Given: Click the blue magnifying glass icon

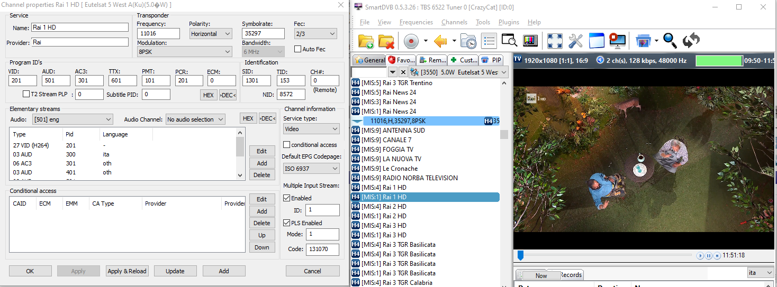Looking at the screenshot, I should pyautogui.click(x=670, y=41).
